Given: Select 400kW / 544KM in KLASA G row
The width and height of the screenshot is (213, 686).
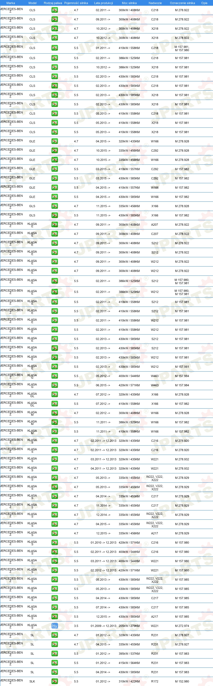Looking at the screenshot, I should tap(129, 376).
